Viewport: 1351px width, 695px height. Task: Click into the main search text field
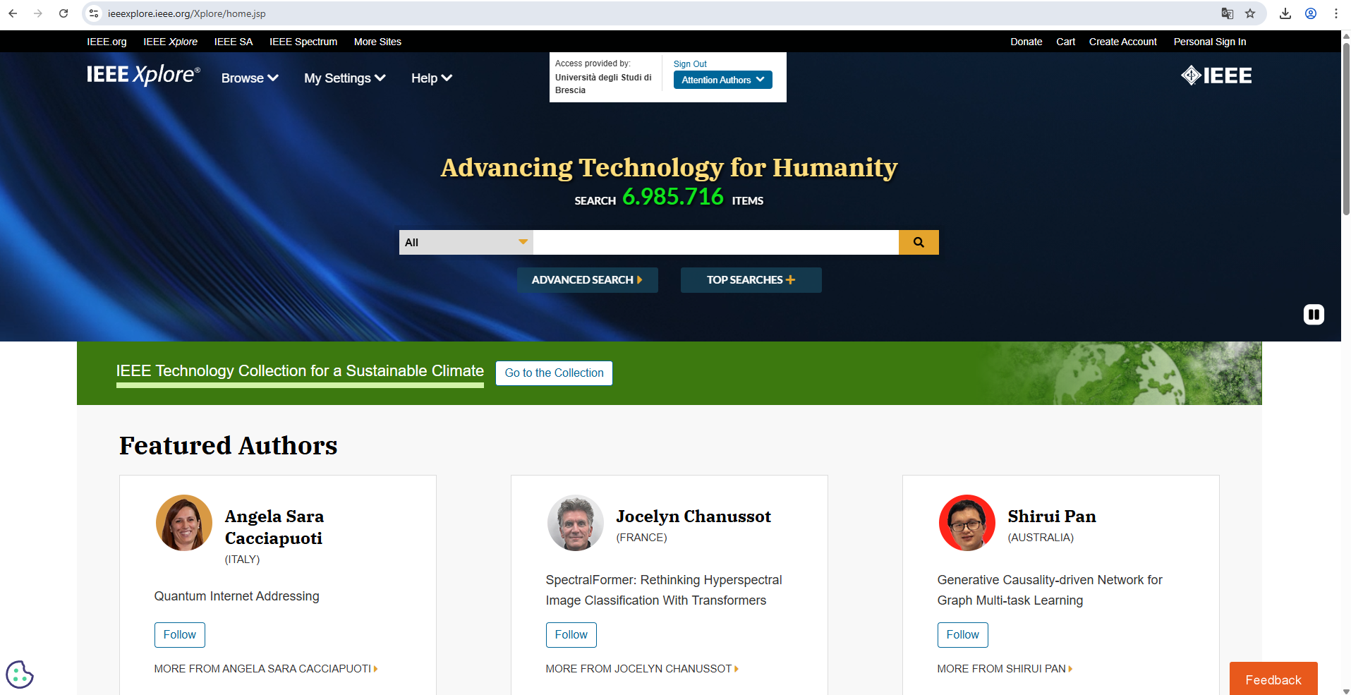coord(715,242)
